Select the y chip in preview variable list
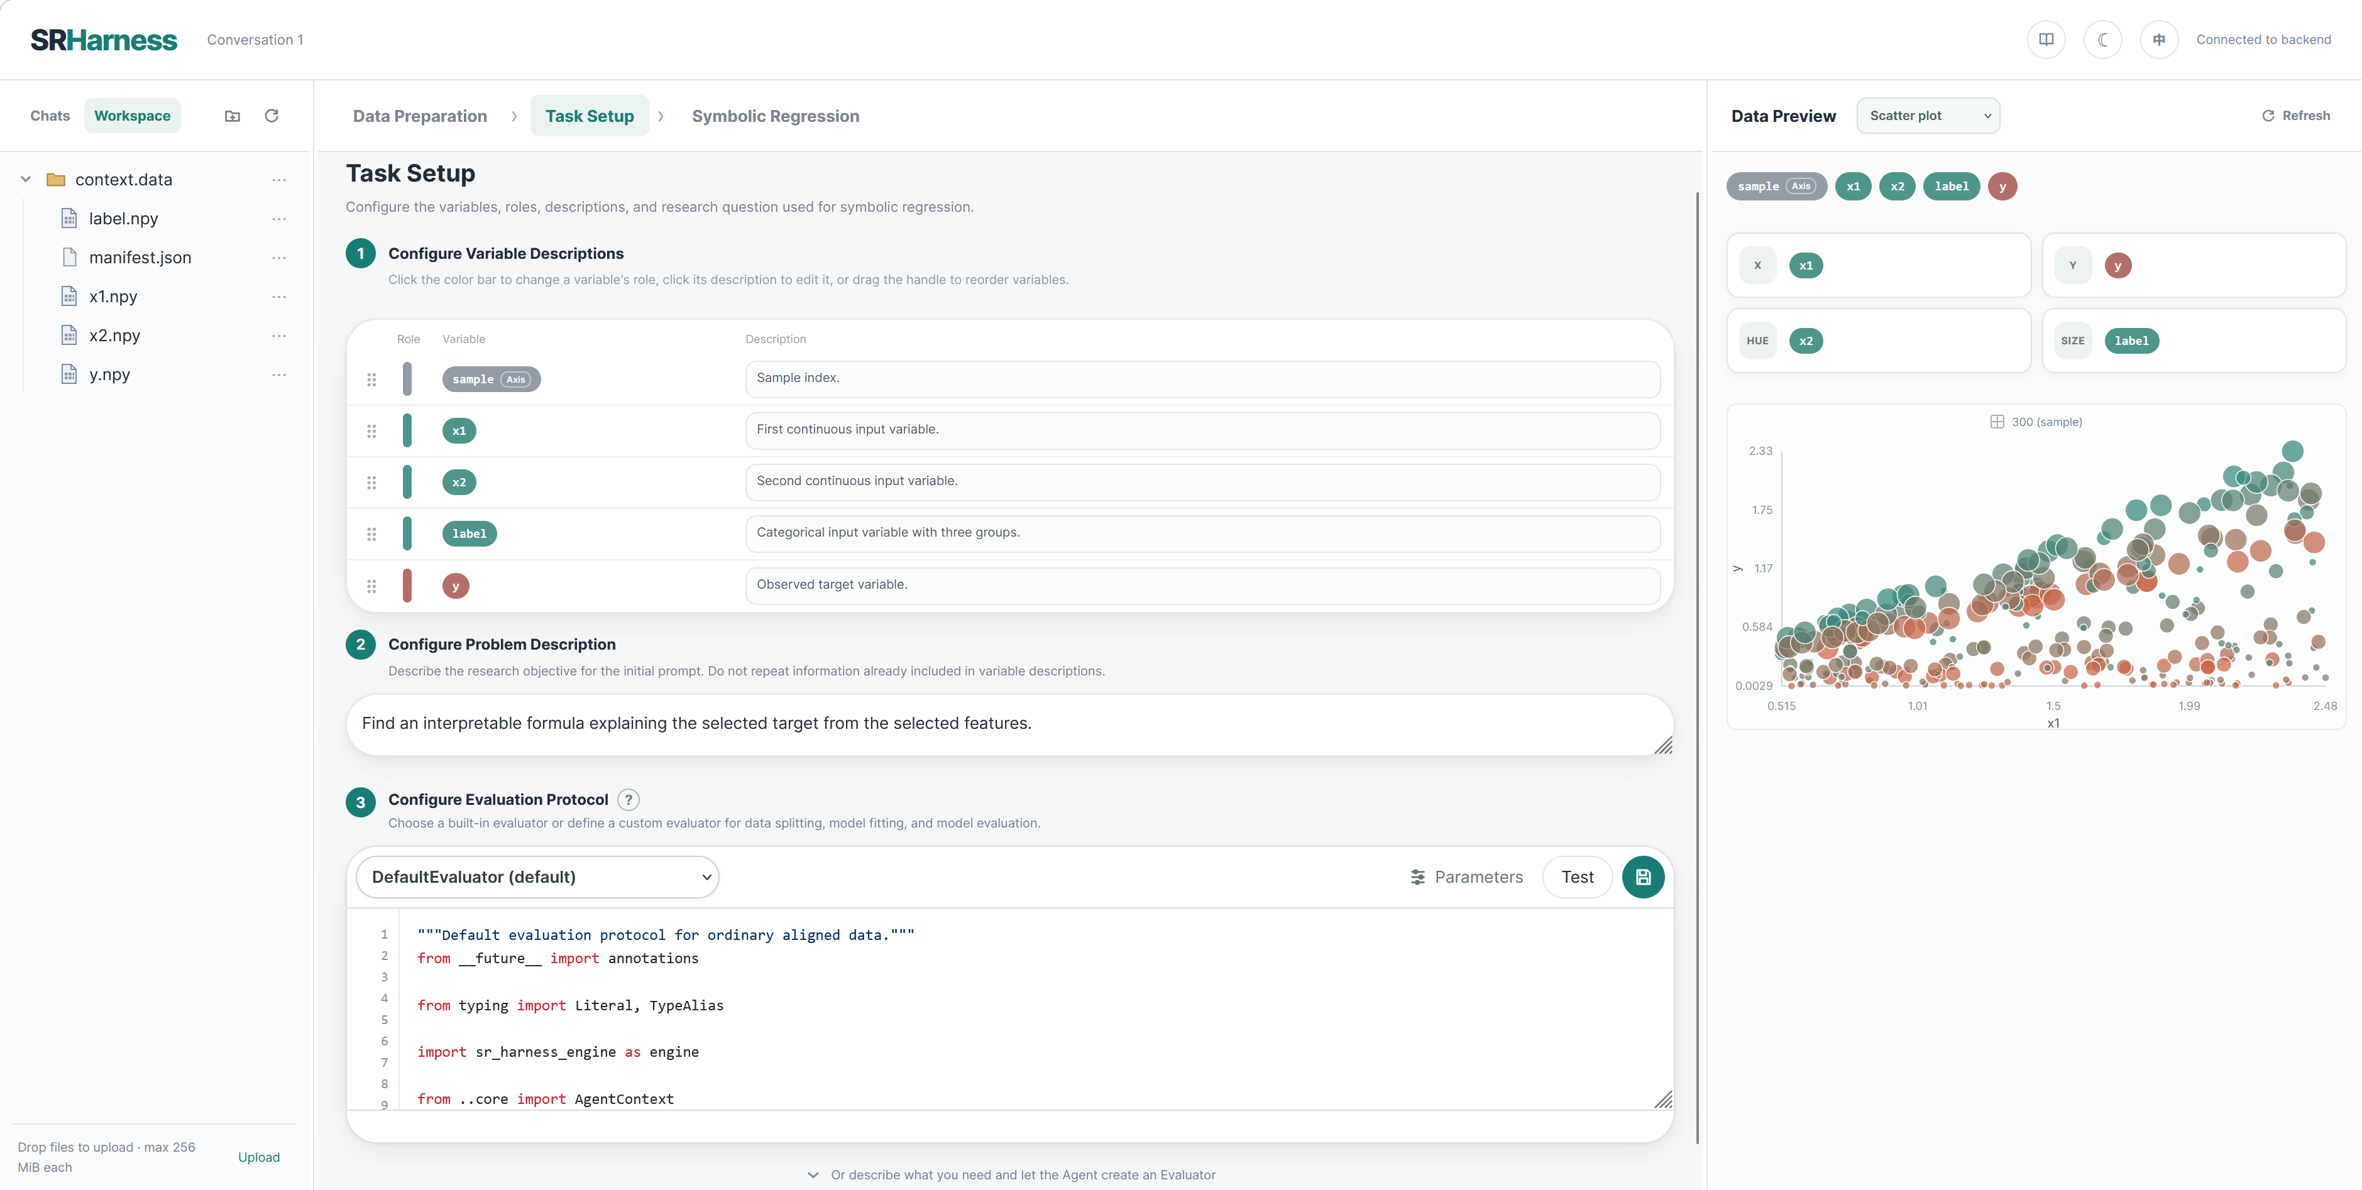The width and height of the screenshot is (2362, 1190). coord(2002,186)
